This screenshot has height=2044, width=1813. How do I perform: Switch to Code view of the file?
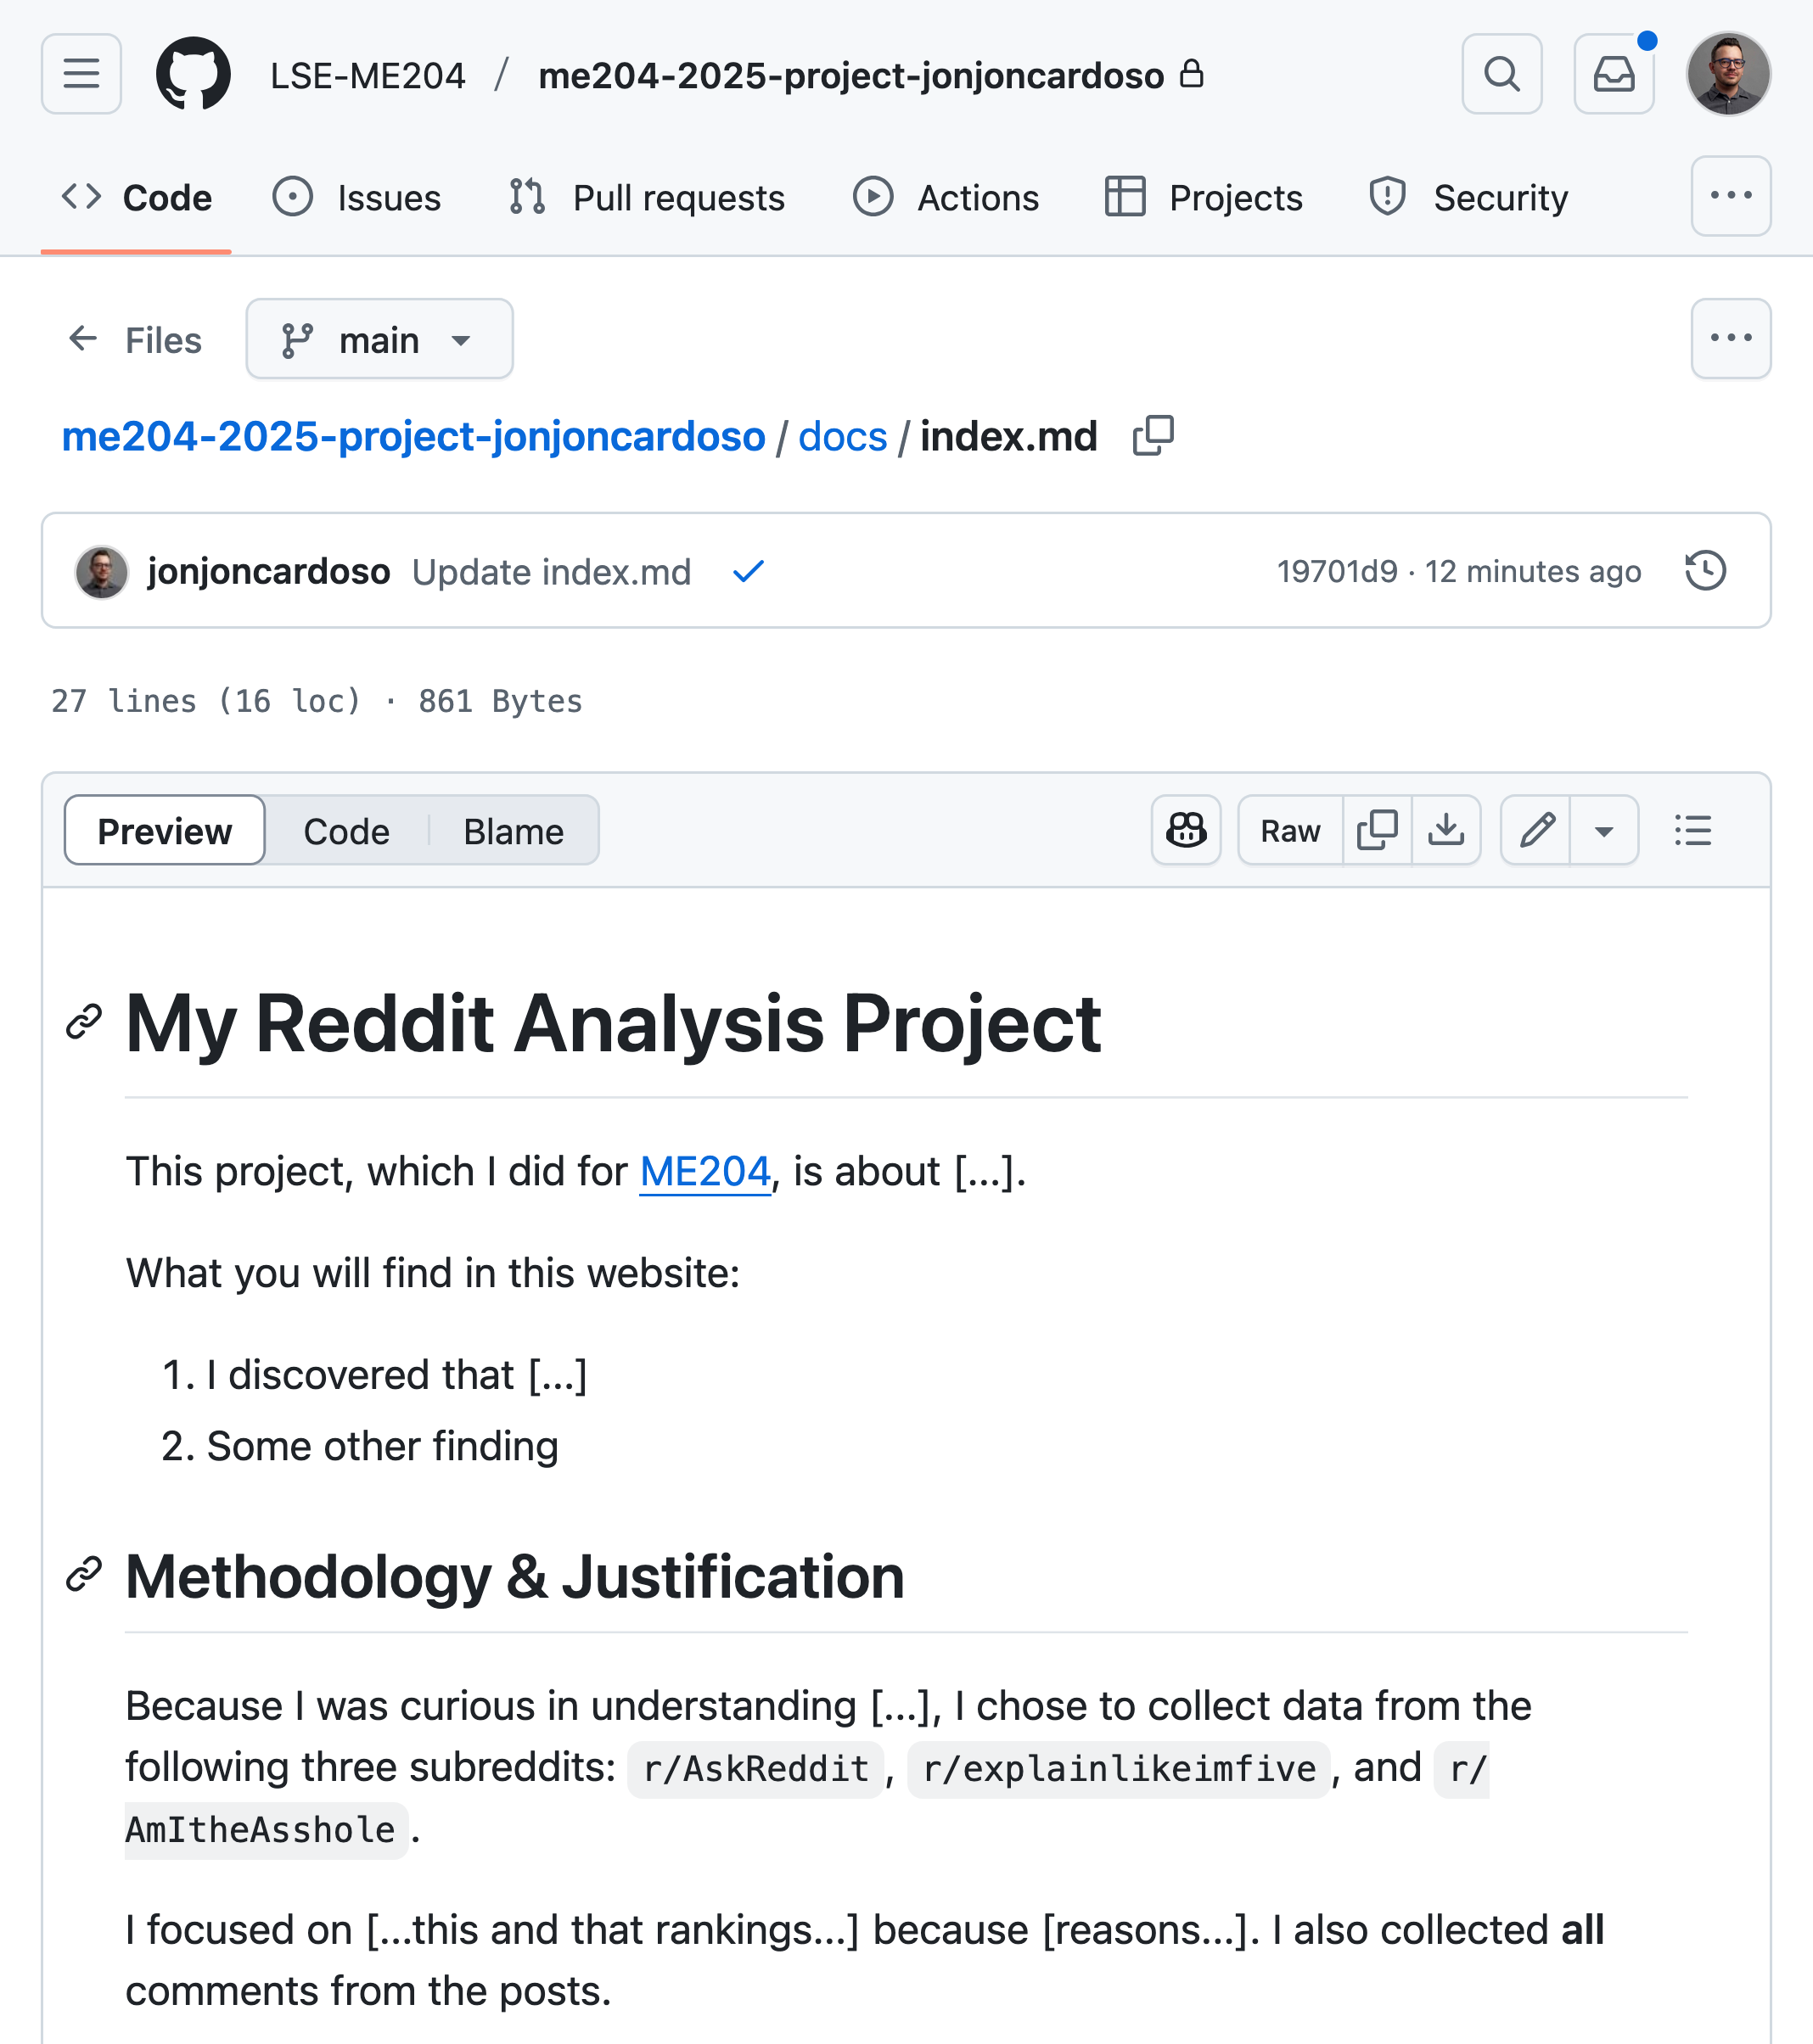(x=346, y=830)
